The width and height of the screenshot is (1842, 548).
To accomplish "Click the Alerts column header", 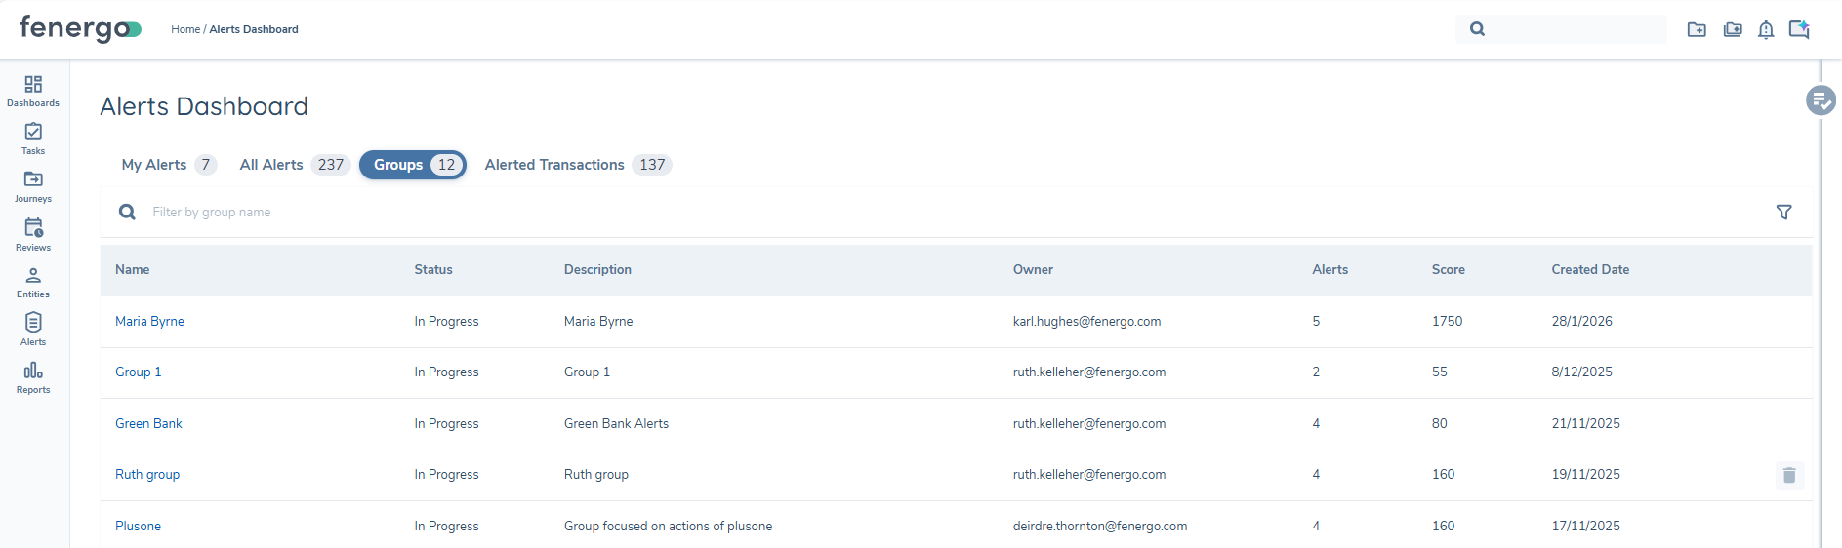I will 1330,270.
